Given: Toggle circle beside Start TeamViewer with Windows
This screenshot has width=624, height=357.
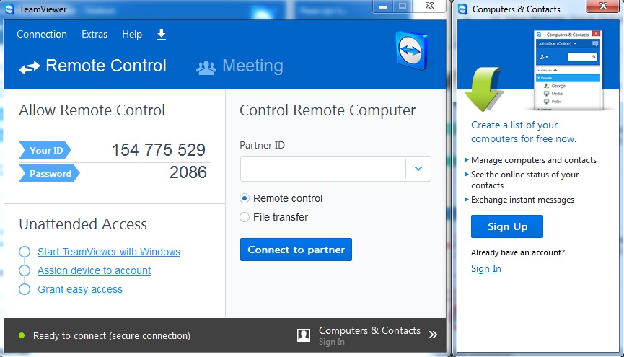Looking at the screenshot, I should click(25, 252).
